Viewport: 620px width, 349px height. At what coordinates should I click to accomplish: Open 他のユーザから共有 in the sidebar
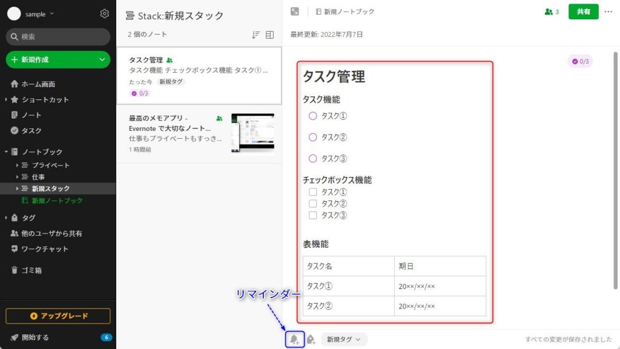click(51, 233)
